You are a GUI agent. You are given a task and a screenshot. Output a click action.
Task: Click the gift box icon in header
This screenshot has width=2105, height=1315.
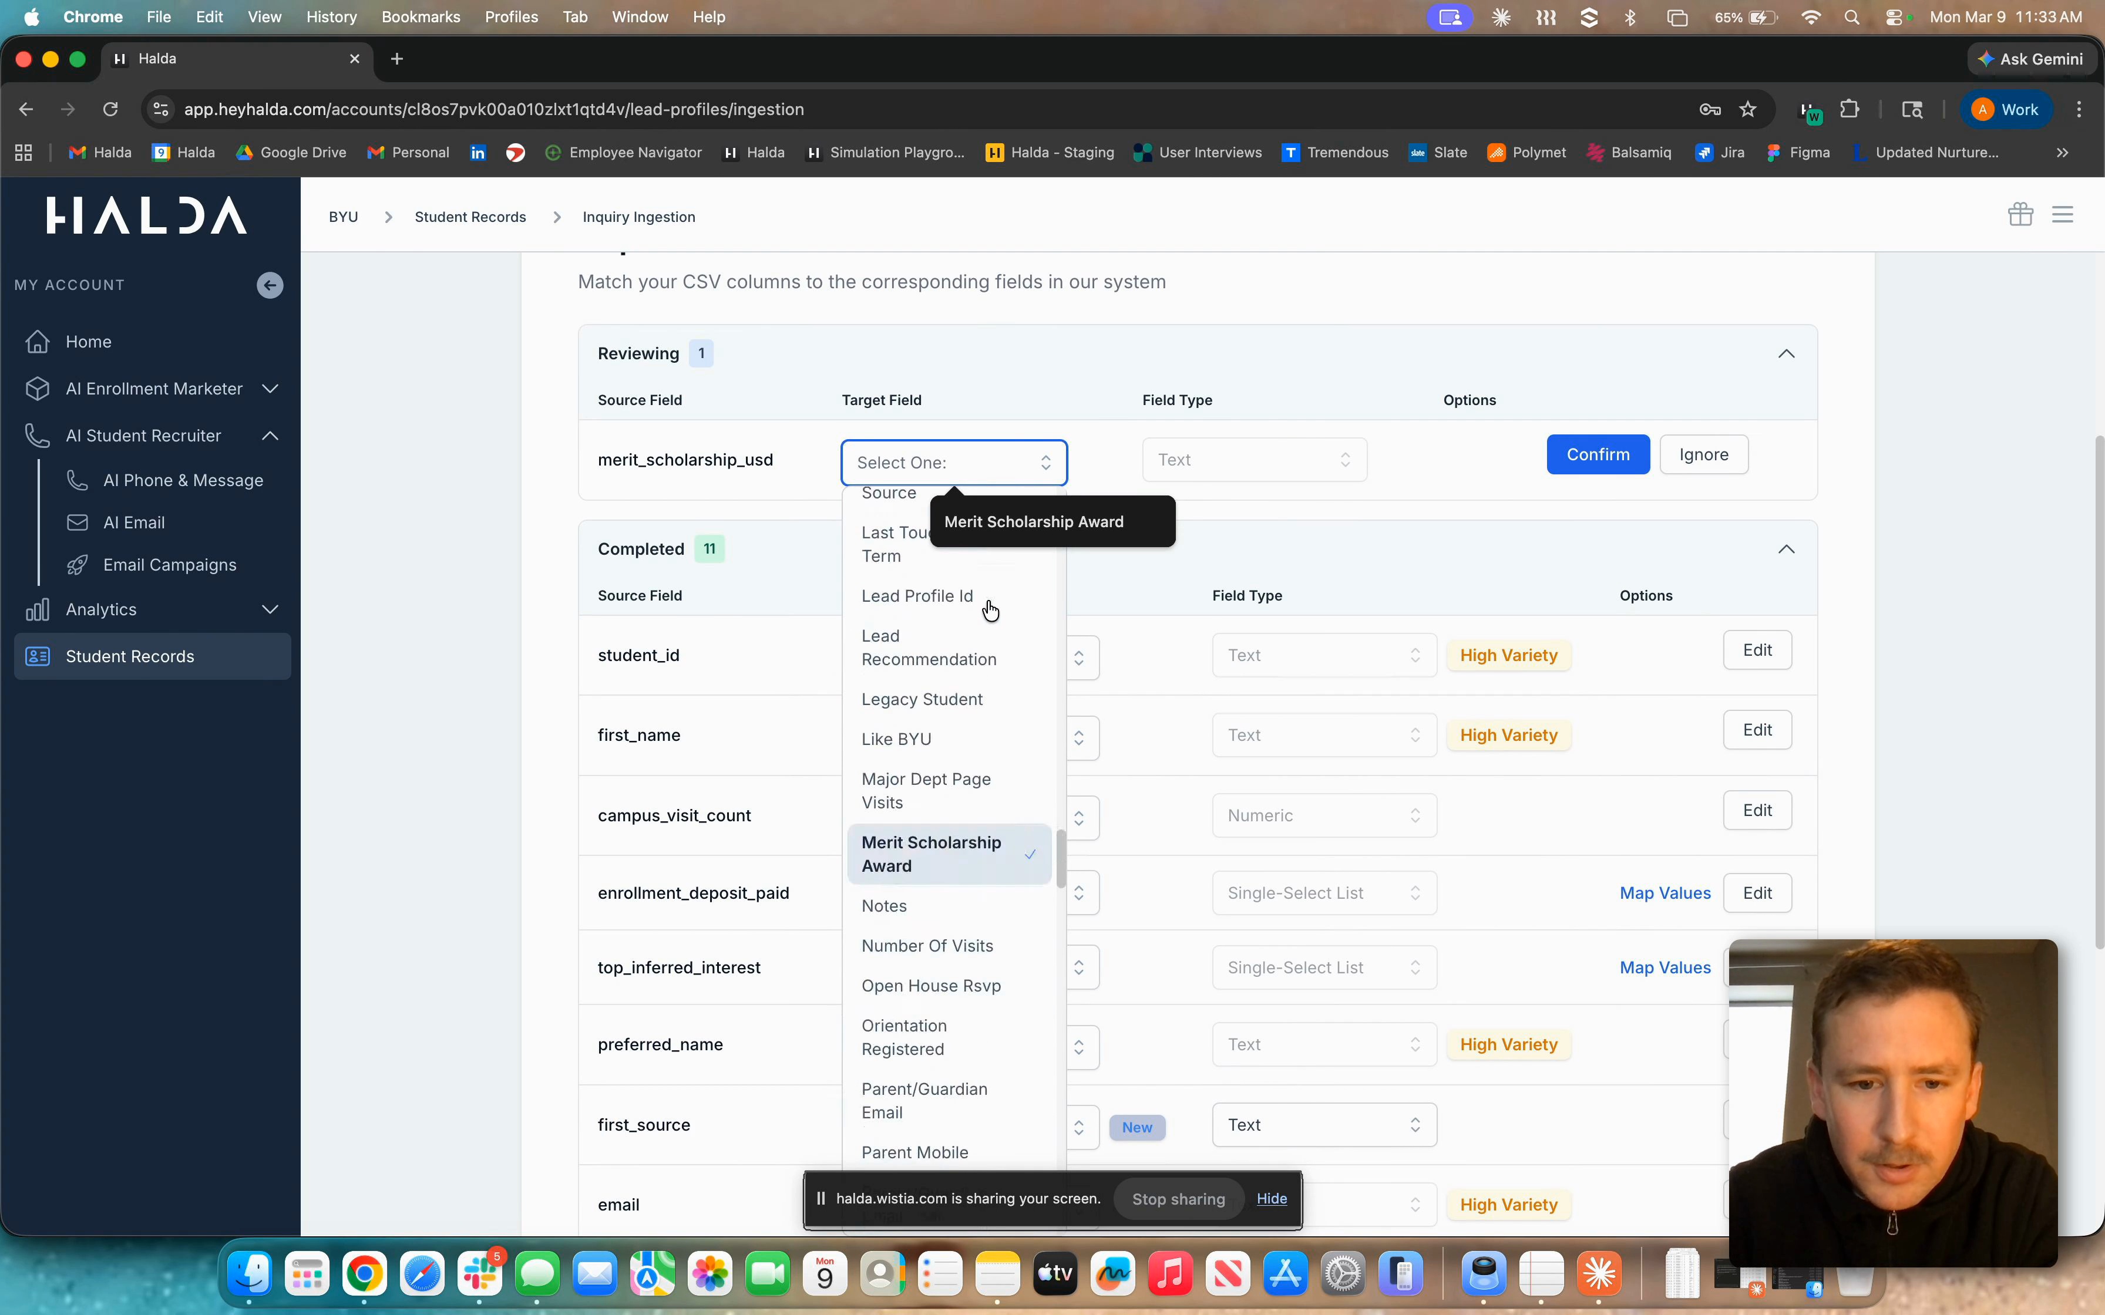pyautogui.click(x=2020, y=214)
